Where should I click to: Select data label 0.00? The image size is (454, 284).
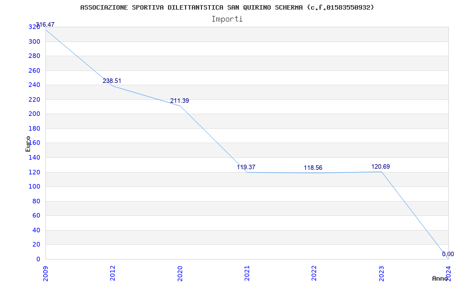448,254
